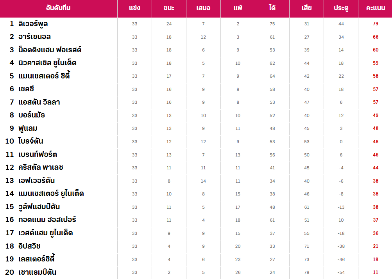392x279 pixels.
Task: Select the ประตู column header
Action: click(341, 8)
